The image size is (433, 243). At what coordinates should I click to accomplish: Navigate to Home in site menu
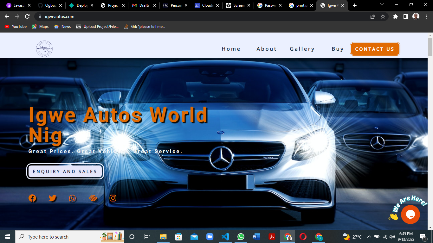click(231, 49)
